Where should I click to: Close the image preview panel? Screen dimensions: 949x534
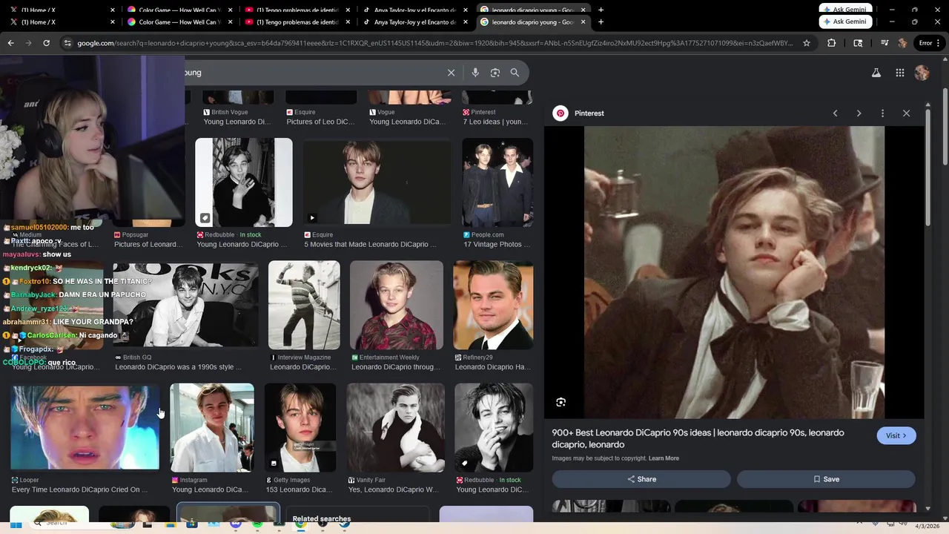906,113
